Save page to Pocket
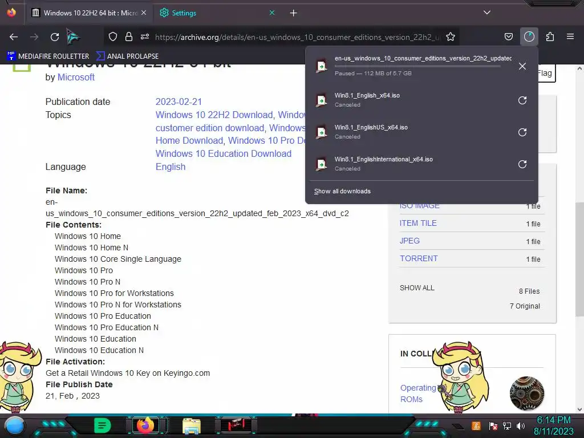This screenshot has width=584, height=438. 508,36
